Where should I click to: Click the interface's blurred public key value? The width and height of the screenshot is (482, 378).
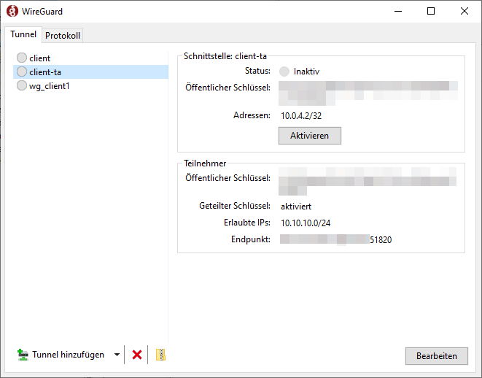pos(368,91)
